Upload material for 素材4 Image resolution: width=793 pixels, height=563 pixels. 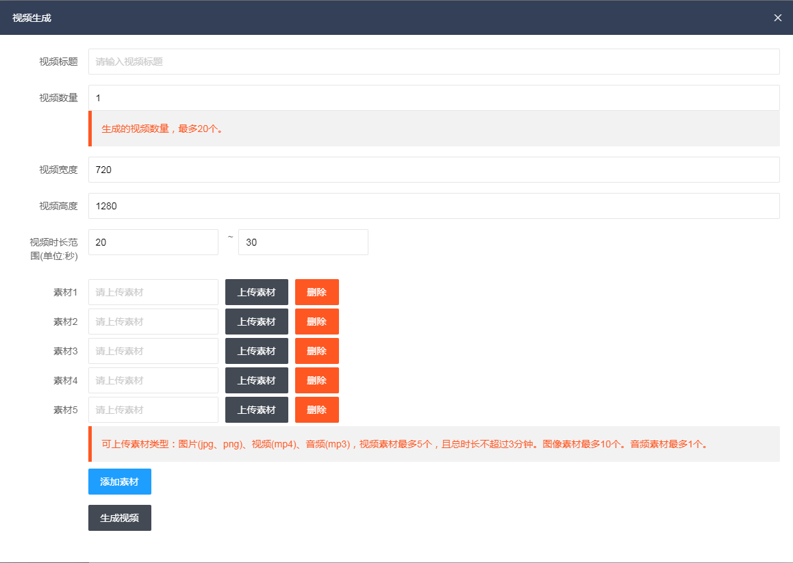pyautogui.click(x=257, y=380)
